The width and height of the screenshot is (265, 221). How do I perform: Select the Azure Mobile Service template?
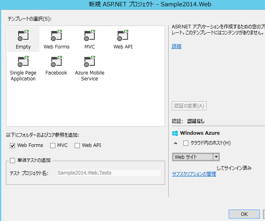coord(90,69)
